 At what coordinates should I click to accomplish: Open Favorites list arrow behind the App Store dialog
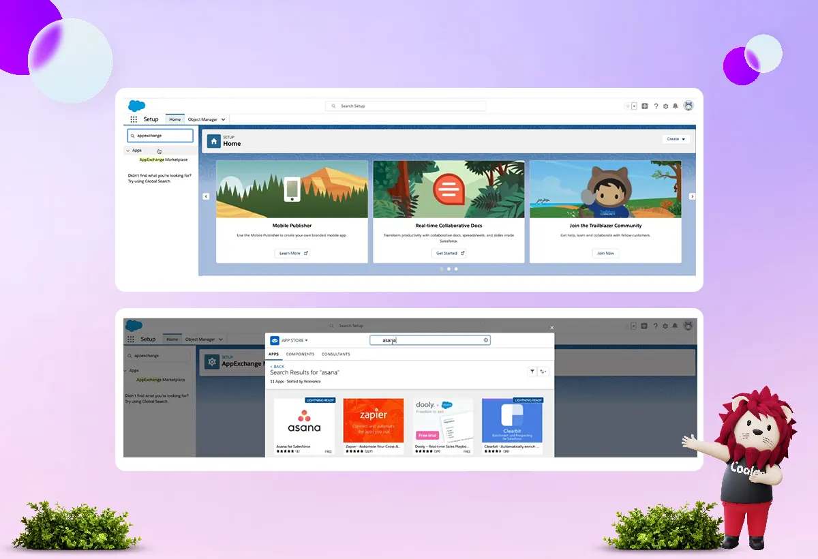634,326
